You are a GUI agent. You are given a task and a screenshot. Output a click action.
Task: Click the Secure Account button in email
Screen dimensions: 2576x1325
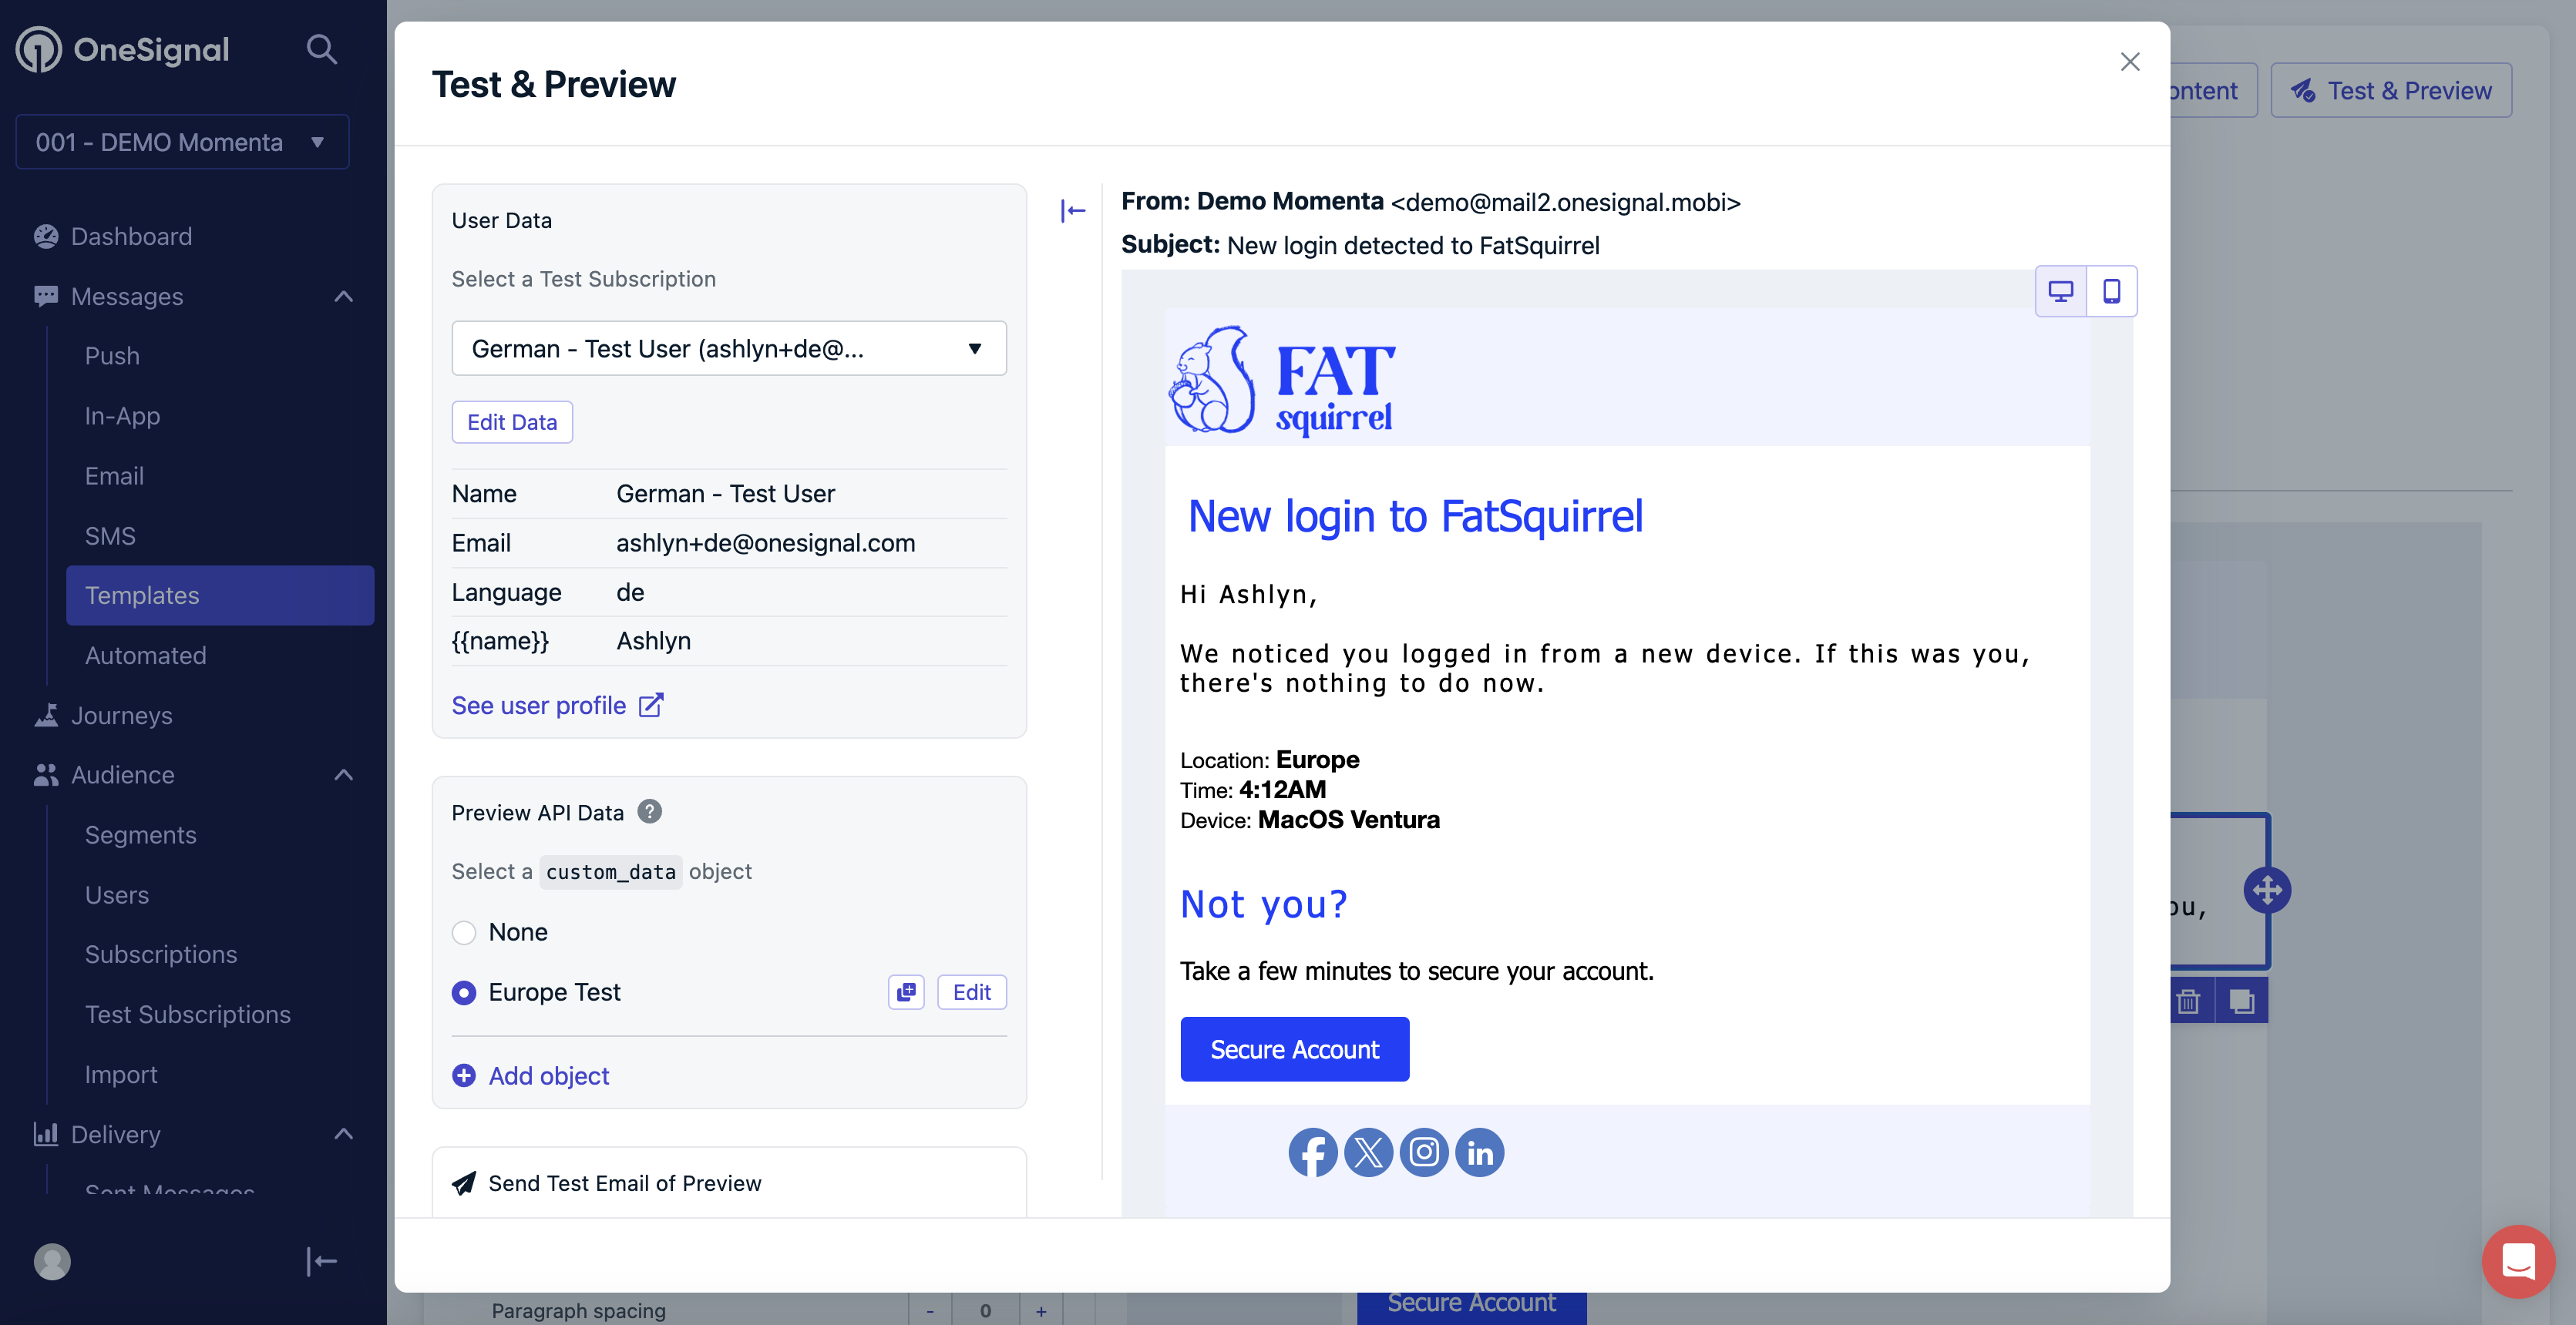(x=1295, y=1048)
